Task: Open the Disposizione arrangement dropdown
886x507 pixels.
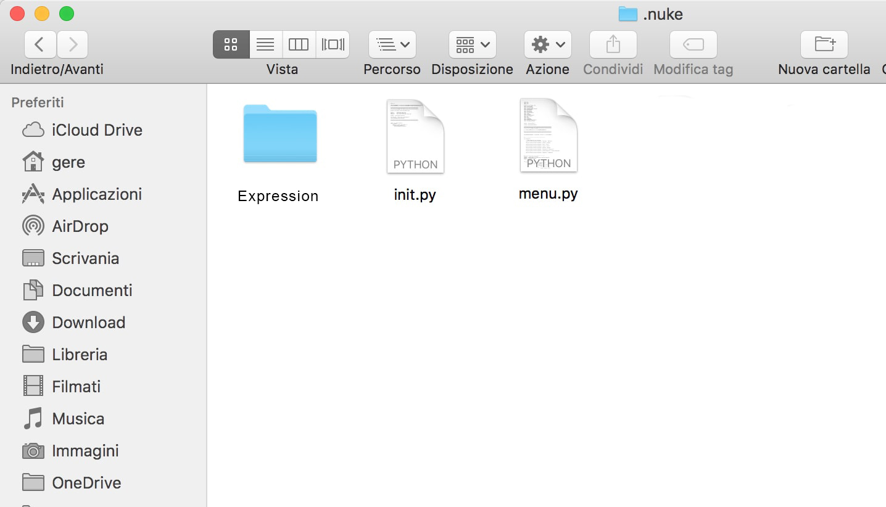Action: tap(472, 44)
